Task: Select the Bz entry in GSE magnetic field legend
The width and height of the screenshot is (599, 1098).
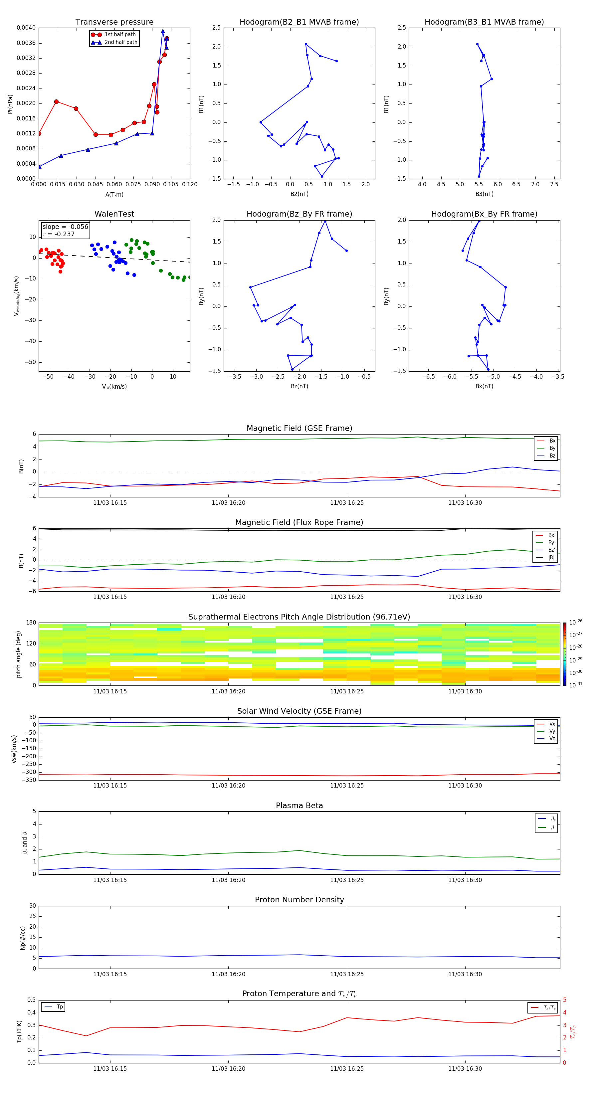Action: [546, 456]
